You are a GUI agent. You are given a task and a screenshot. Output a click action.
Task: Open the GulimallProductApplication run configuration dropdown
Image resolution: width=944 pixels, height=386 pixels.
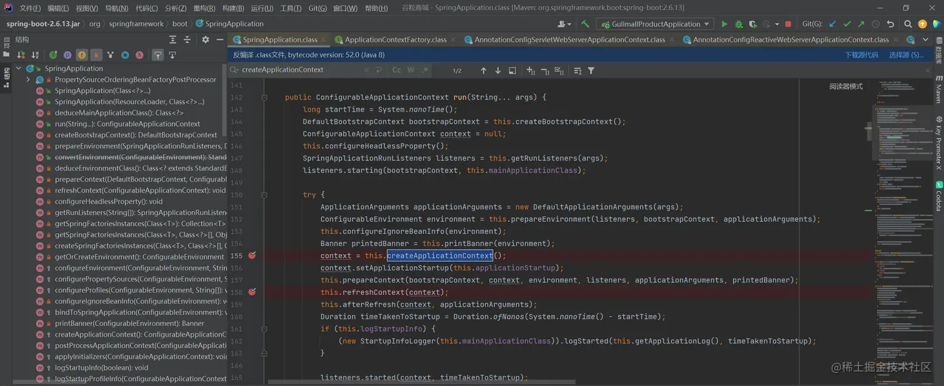(654, 24)
